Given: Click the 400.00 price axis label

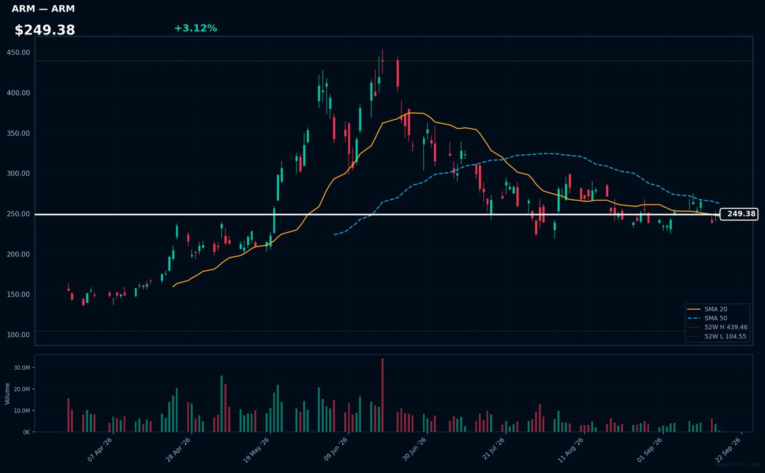Looking at the screenshot, I should point(18,93).
